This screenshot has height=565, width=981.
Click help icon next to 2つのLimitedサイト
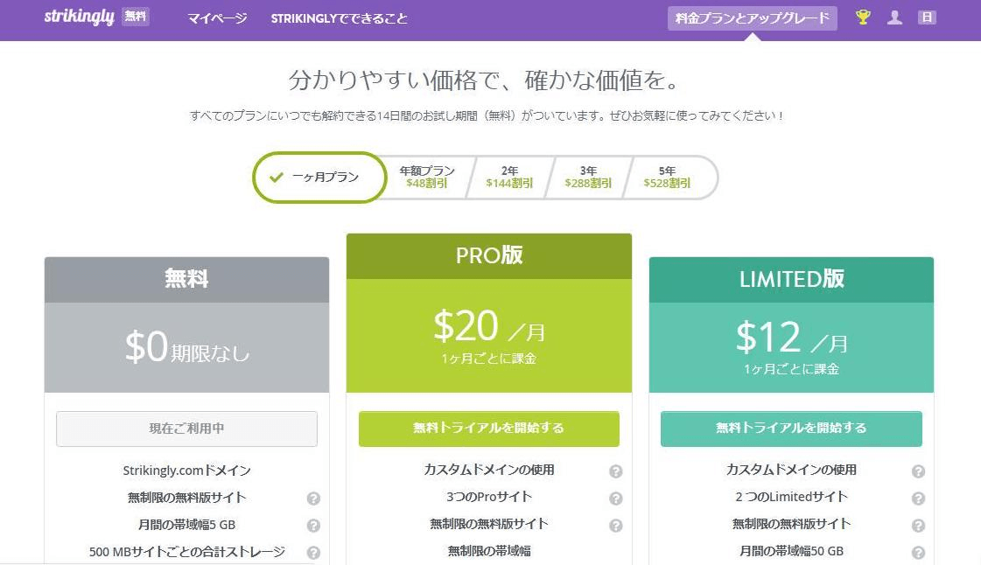click(916, 497)
